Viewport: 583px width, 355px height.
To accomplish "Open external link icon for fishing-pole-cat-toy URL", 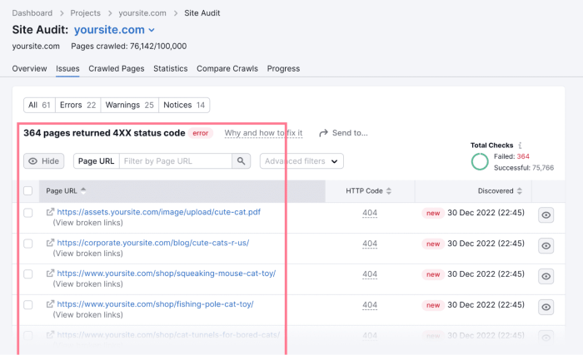I will [51, 304].
